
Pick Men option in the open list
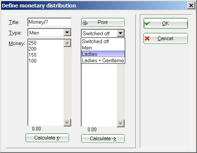(103, 48)
